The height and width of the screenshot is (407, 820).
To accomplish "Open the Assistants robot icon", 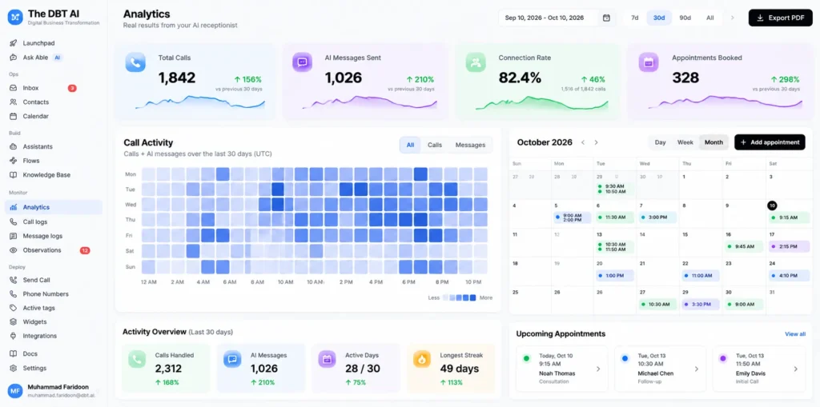I will coord(14,147).
